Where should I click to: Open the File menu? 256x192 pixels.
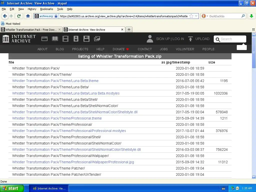pos(4,9)
